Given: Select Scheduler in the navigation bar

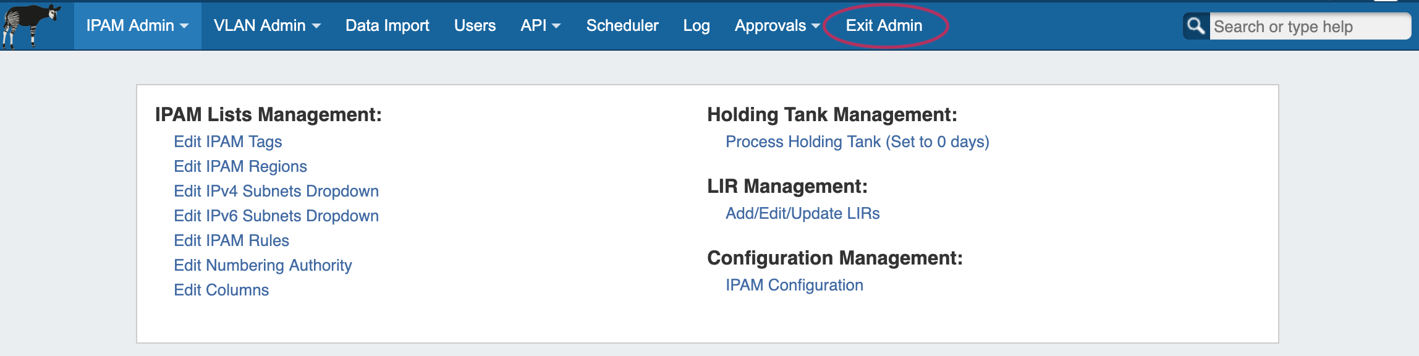Looking at the screenshot, I should (622, 26).
